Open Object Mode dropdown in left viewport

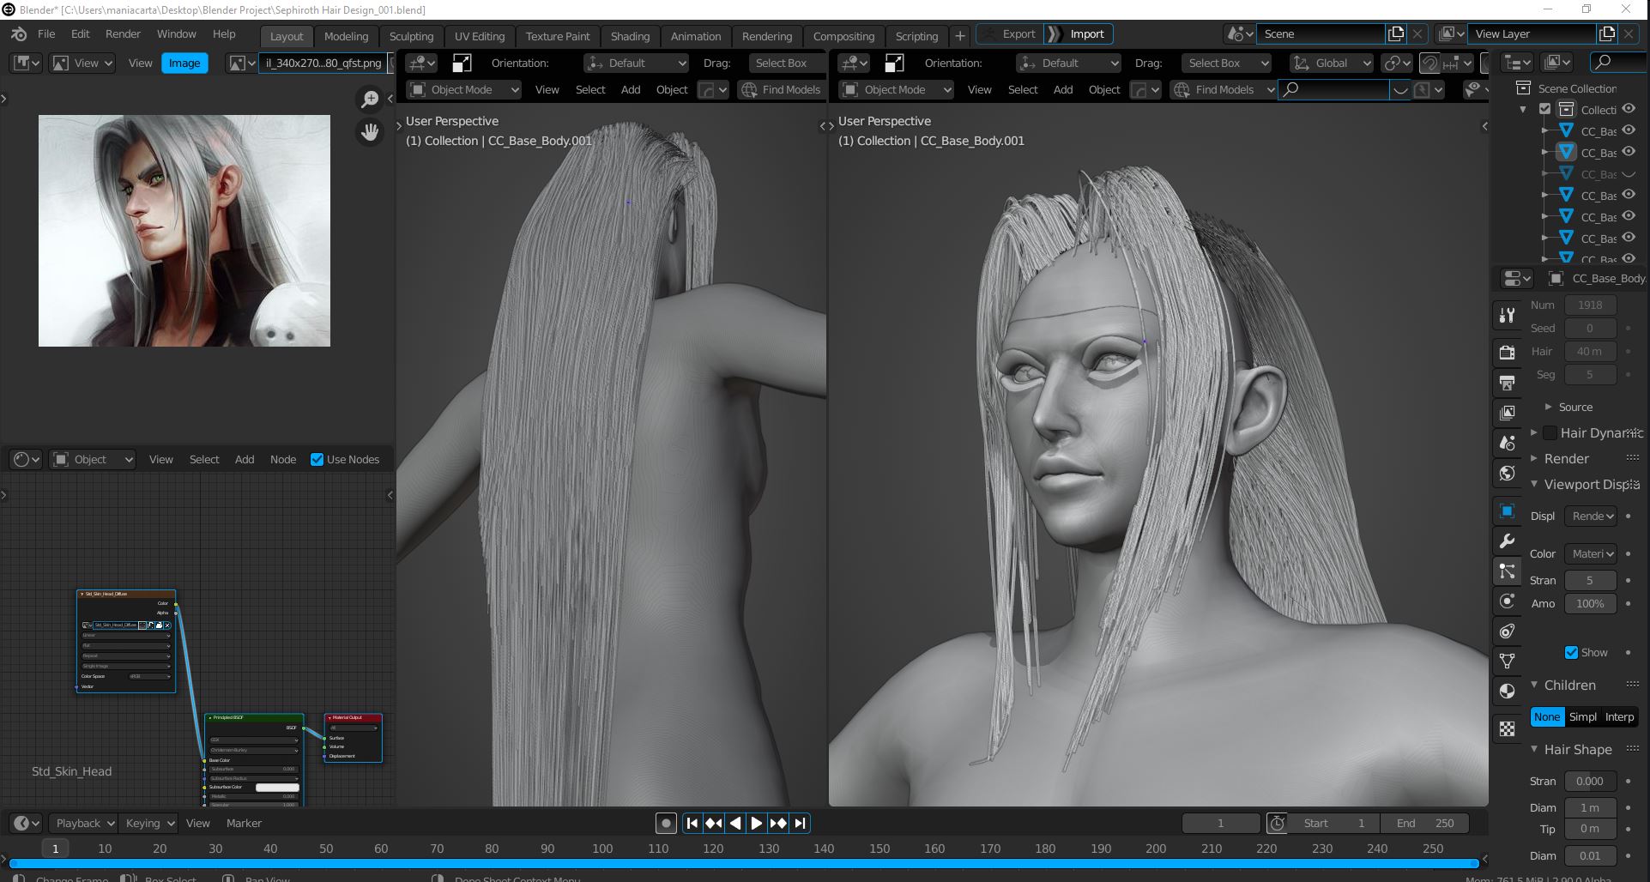(464, 90)
